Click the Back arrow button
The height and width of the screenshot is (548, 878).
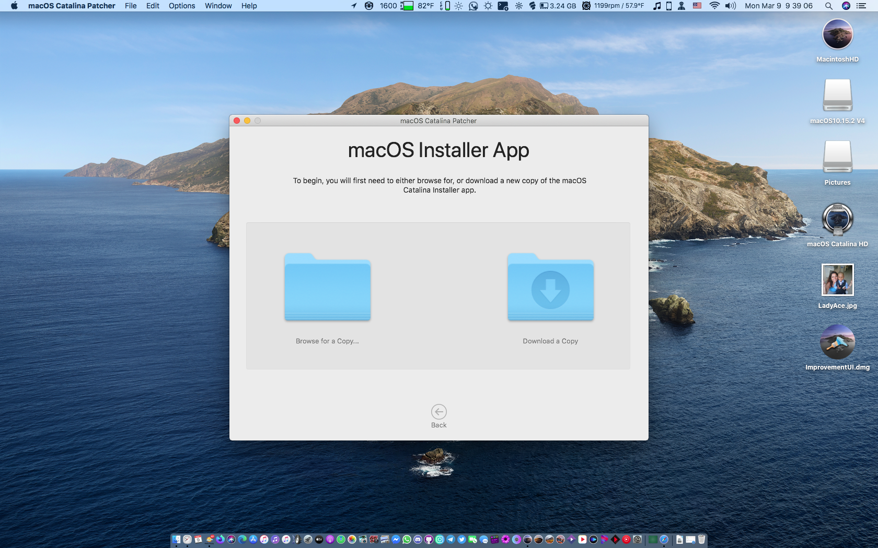(439, 412)
